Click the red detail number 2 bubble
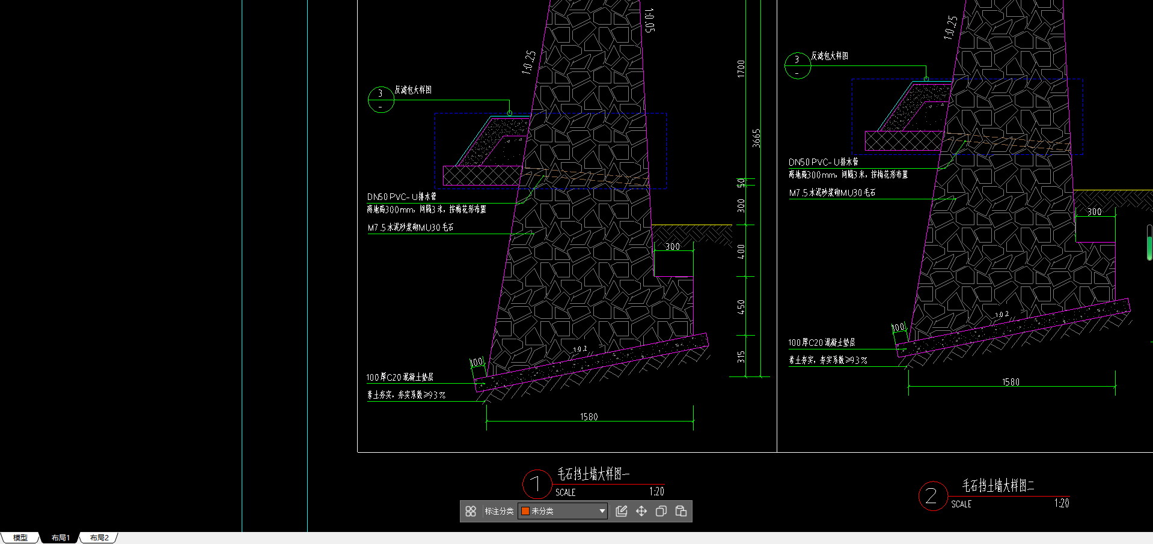 click(x=933, y=496)
